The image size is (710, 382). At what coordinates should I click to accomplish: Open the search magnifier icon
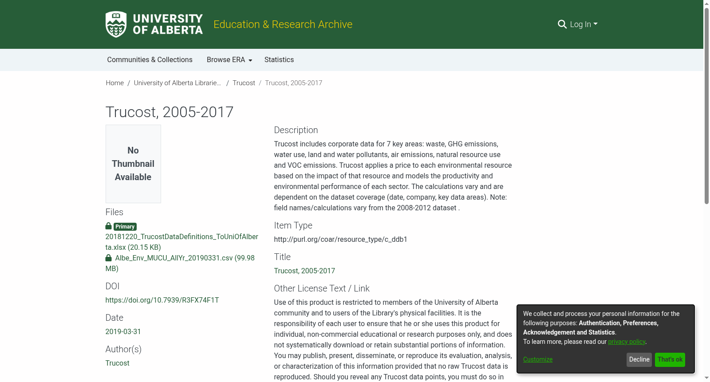(x=562, y=24)
